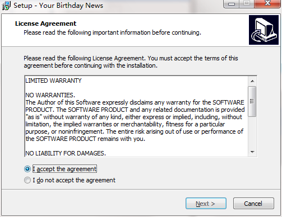
Task: Click the empty scrollbar track below thumb
Action: pyautogui.click(x=252, y=132)
